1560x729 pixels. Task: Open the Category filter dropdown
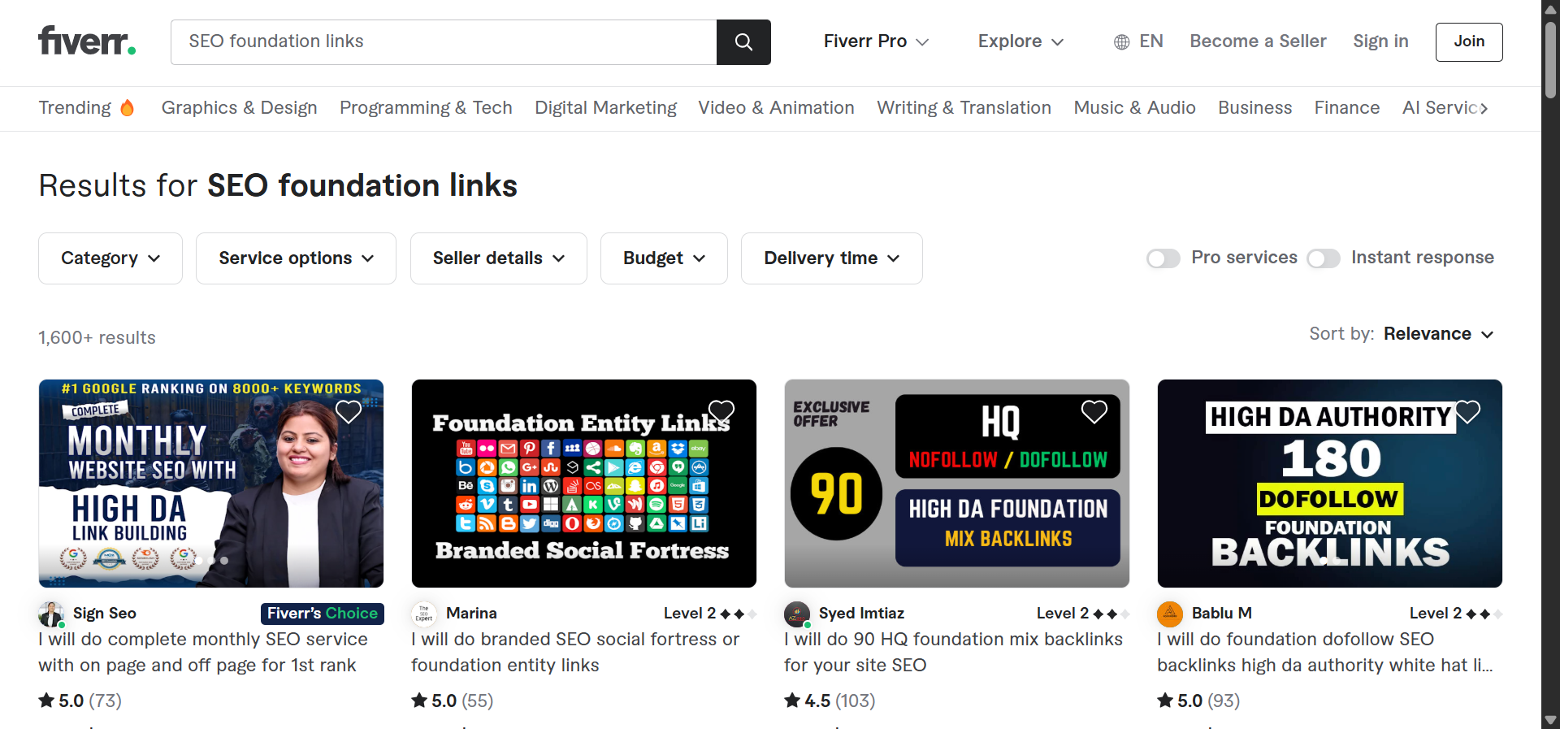click(110, 258)
